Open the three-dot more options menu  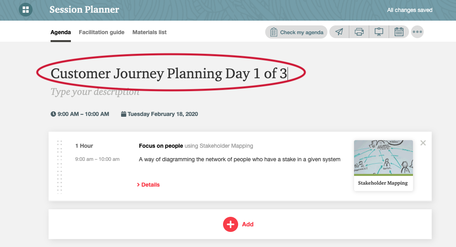tap(417, 32)
